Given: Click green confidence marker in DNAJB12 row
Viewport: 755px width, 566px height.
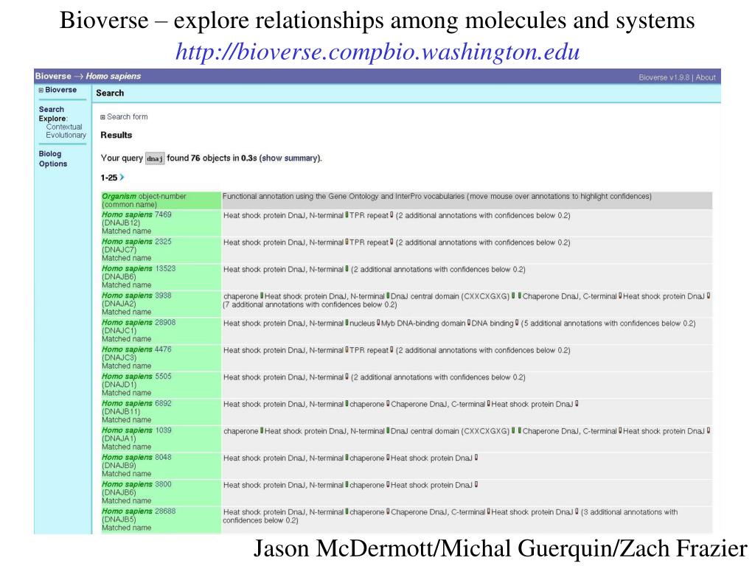Looking at the screenshot, I should pyautogui.click(x=347, y=215).
